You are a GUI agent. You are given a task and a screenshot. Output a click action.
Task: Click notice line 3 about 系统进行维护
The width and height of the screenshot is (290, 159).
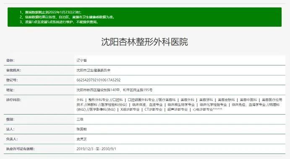pos(59,22)
